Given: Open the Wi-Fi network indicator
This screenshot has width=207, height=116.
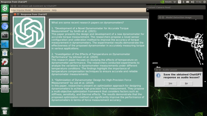Looking at the screenshot, I should click(175, 2).
